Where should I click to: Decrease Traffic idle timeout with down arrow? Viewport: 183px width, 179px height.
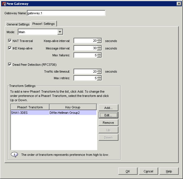point(99,73)
